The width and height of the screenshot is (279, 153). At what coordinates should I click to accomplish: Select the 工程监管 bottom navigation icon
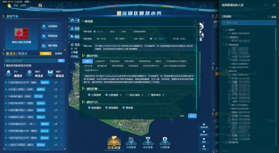click(165, 141)
